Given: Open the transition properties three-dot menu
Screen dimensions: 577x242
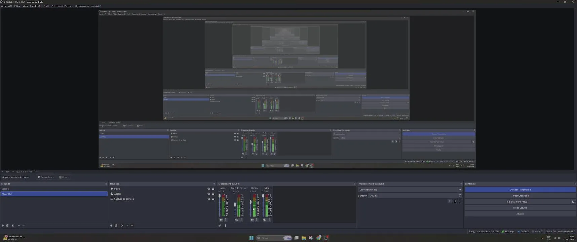Looking at the screenshot, I should pos(460,201).
